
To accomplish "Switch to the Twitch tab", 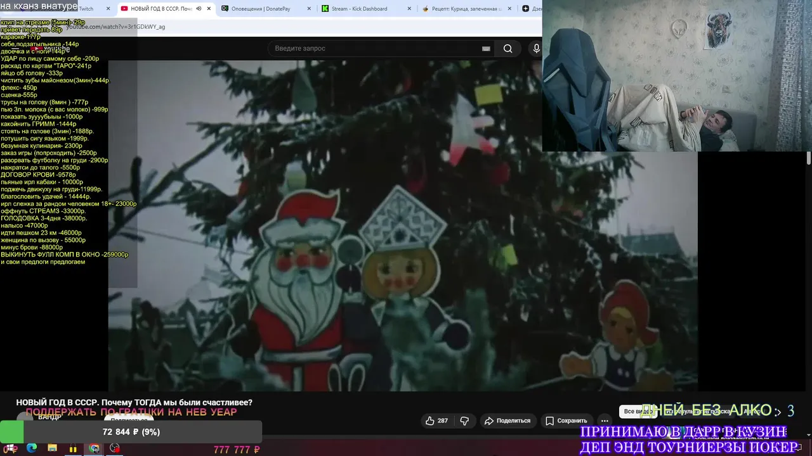I will point(86,9).
